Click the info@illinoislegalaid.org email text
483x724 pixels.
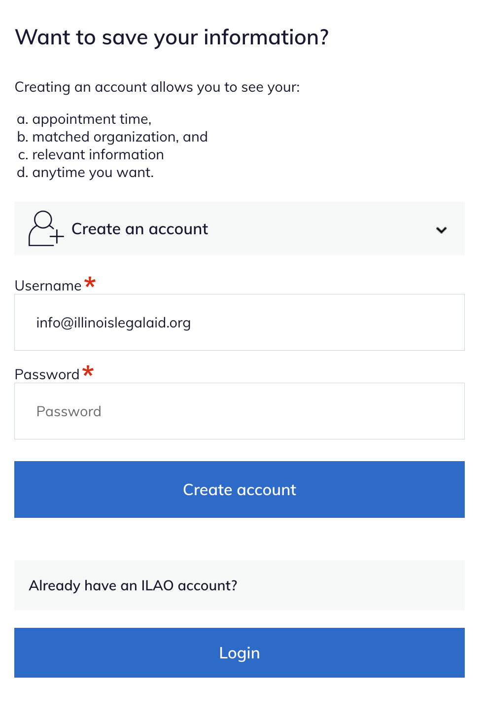point(113,323)
